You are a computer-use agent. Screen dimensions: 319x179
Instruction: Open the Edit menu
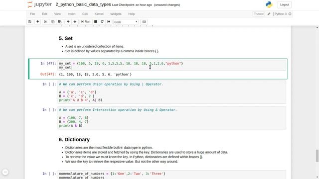(x=44, y=14)
